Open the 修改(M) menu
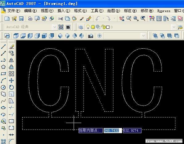Image resolution: width=184 pixels, height=144 pixels. click(x=147, y=11)
